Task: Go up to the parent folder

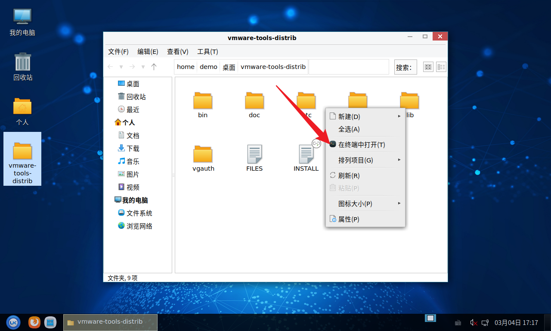Action: (154, 67)
